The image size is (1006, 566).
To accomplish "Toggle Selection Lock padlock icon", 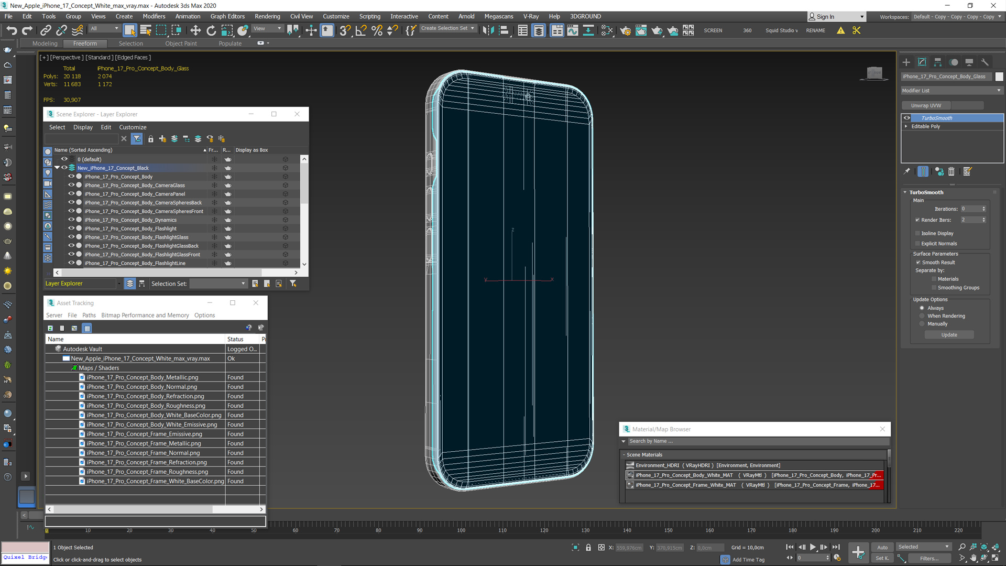I will click(588, 548).
